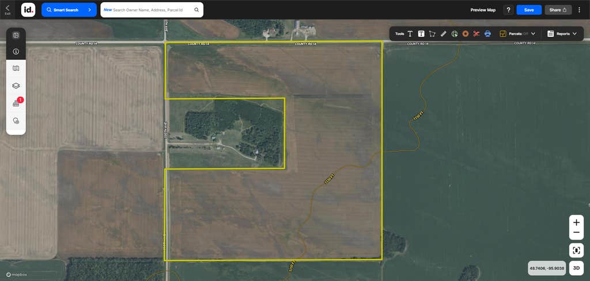The image size is (590, 281).
Task: Select the polygon draw tool
Action: pos(432,34)
